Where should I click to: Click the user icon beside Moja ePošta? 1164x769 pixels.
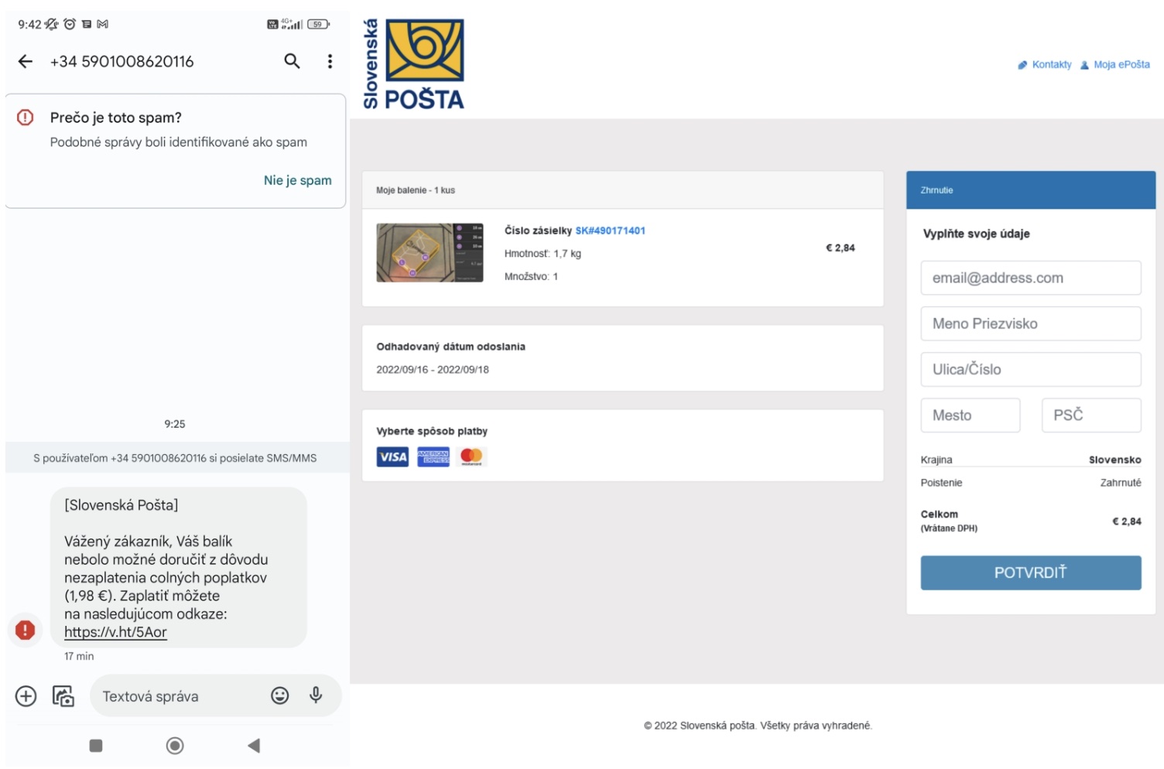[1084, 65]
